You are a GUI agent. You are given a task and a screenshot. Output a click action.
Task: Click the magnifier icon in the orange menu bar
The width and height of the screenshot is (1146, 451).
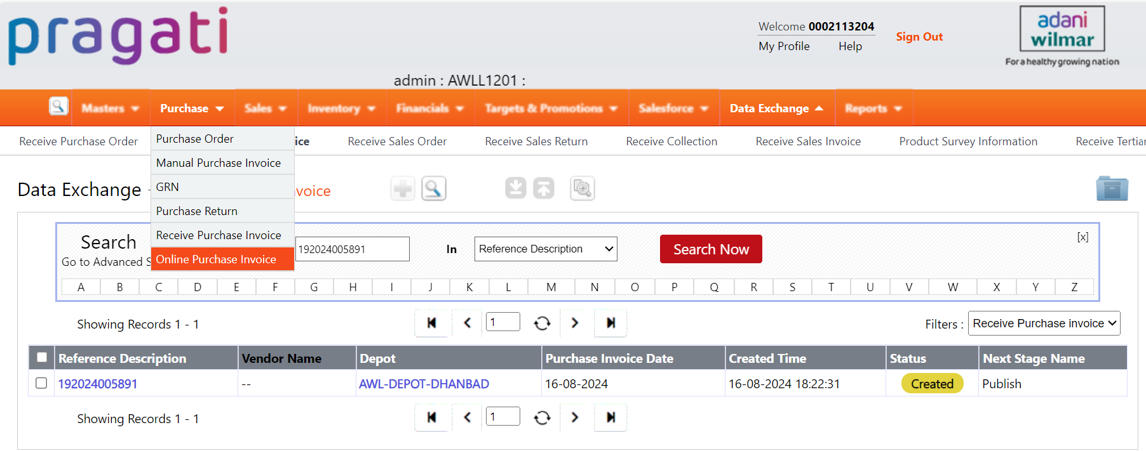tap(58, 106)
